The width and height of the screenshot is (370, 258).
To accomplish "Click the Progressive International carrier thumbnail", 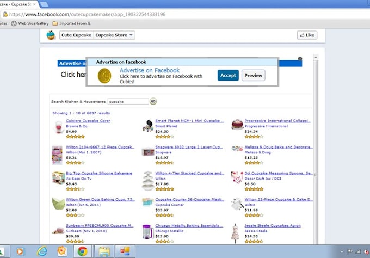I will pyautogui.click(x=237, y=125).
